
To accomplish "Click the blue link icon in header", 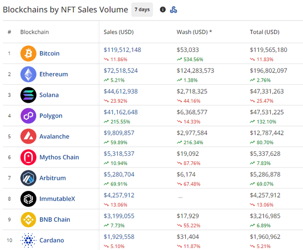I will pyautogui.click(x=174, y=10).
